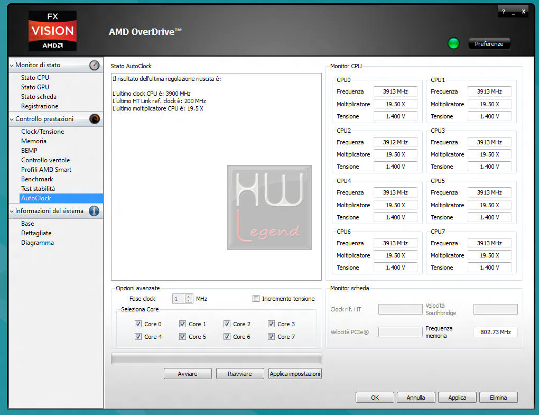Click CPU5 Moltiplicatore value field
The height and width of the screenshot is (415, 539).
coord(489,205)
